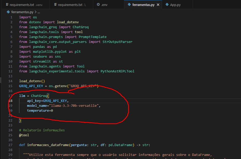Click os.getenv on line 15
This screenshot has height=159, width=241.
pyautogui.click(x=58, y=86)
